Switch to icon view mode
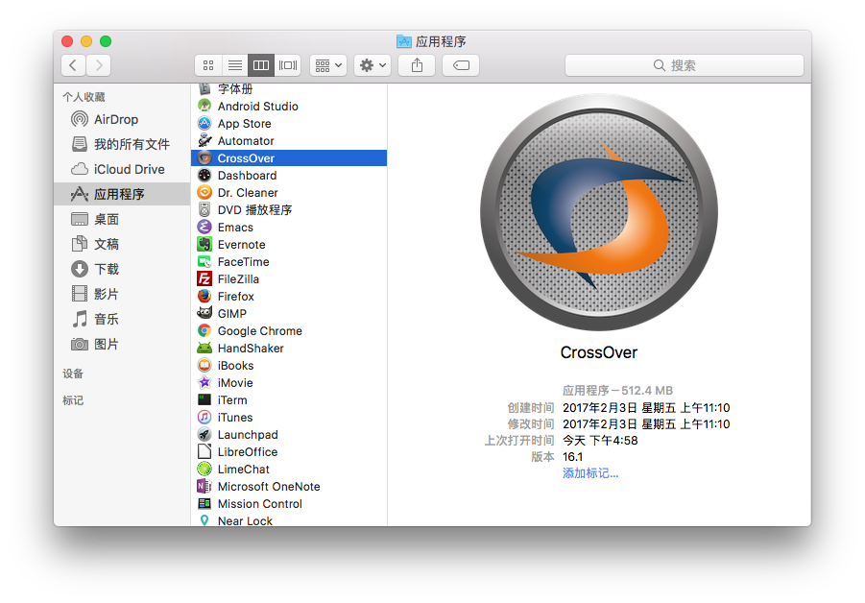 [x=208, y=65]
